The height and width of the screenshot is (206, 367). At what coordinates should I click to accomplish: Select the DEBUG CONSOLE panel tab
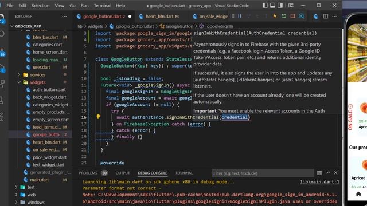click(x=153, y=173)
